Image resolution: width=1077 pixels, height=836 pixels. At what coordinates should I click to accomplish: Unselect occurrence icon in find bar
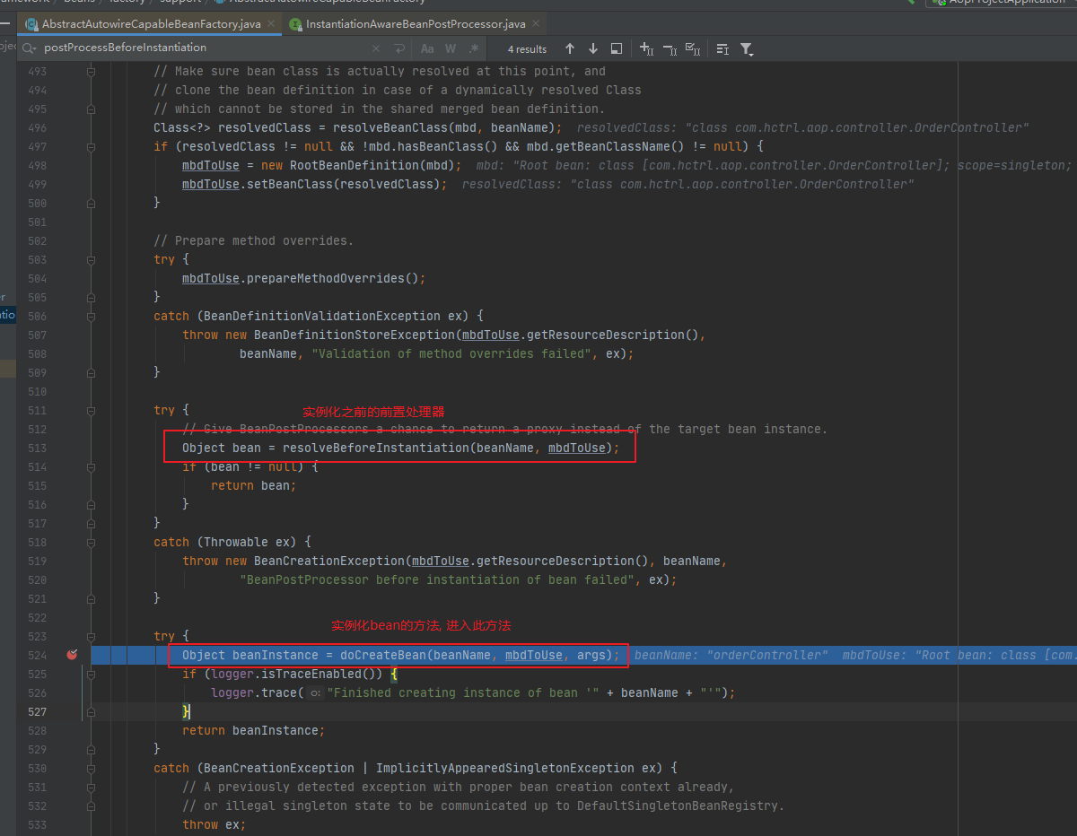click(670, 48)
